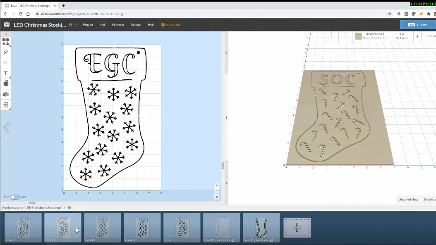
Task: Click the Inventables link
Action: pyautogui.click(x=171, y=25)
